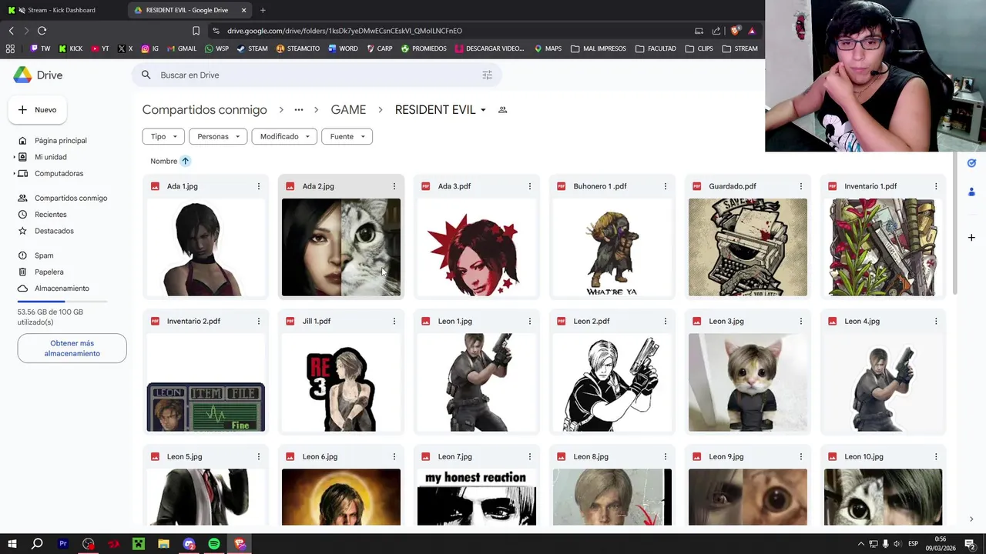Reverse sort order with the arrow icon

[186, 161]
